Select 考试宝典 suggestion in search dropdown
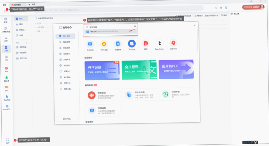 tap(111, 32)
